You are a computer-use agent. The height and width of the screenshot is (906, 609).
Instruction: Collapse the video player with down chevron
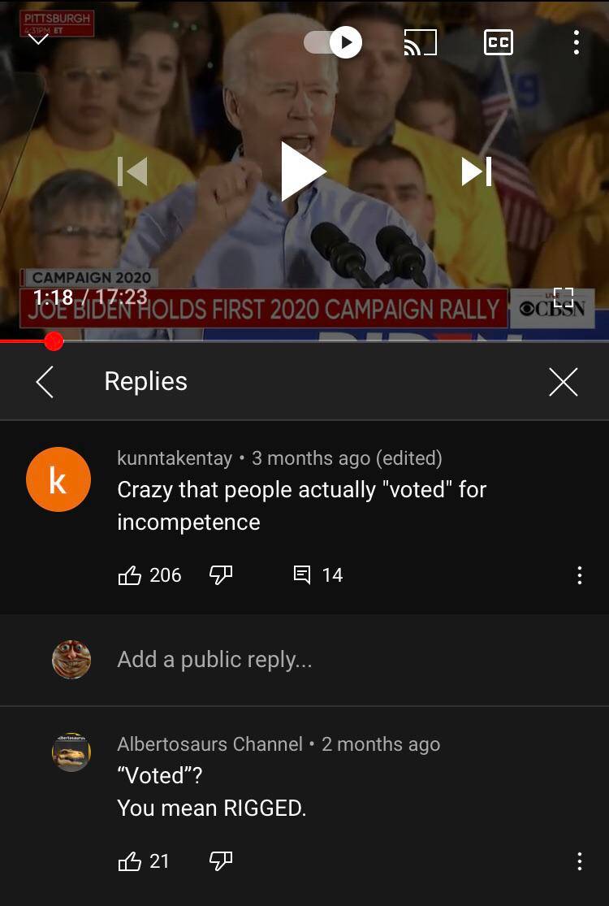coord(39,40)
